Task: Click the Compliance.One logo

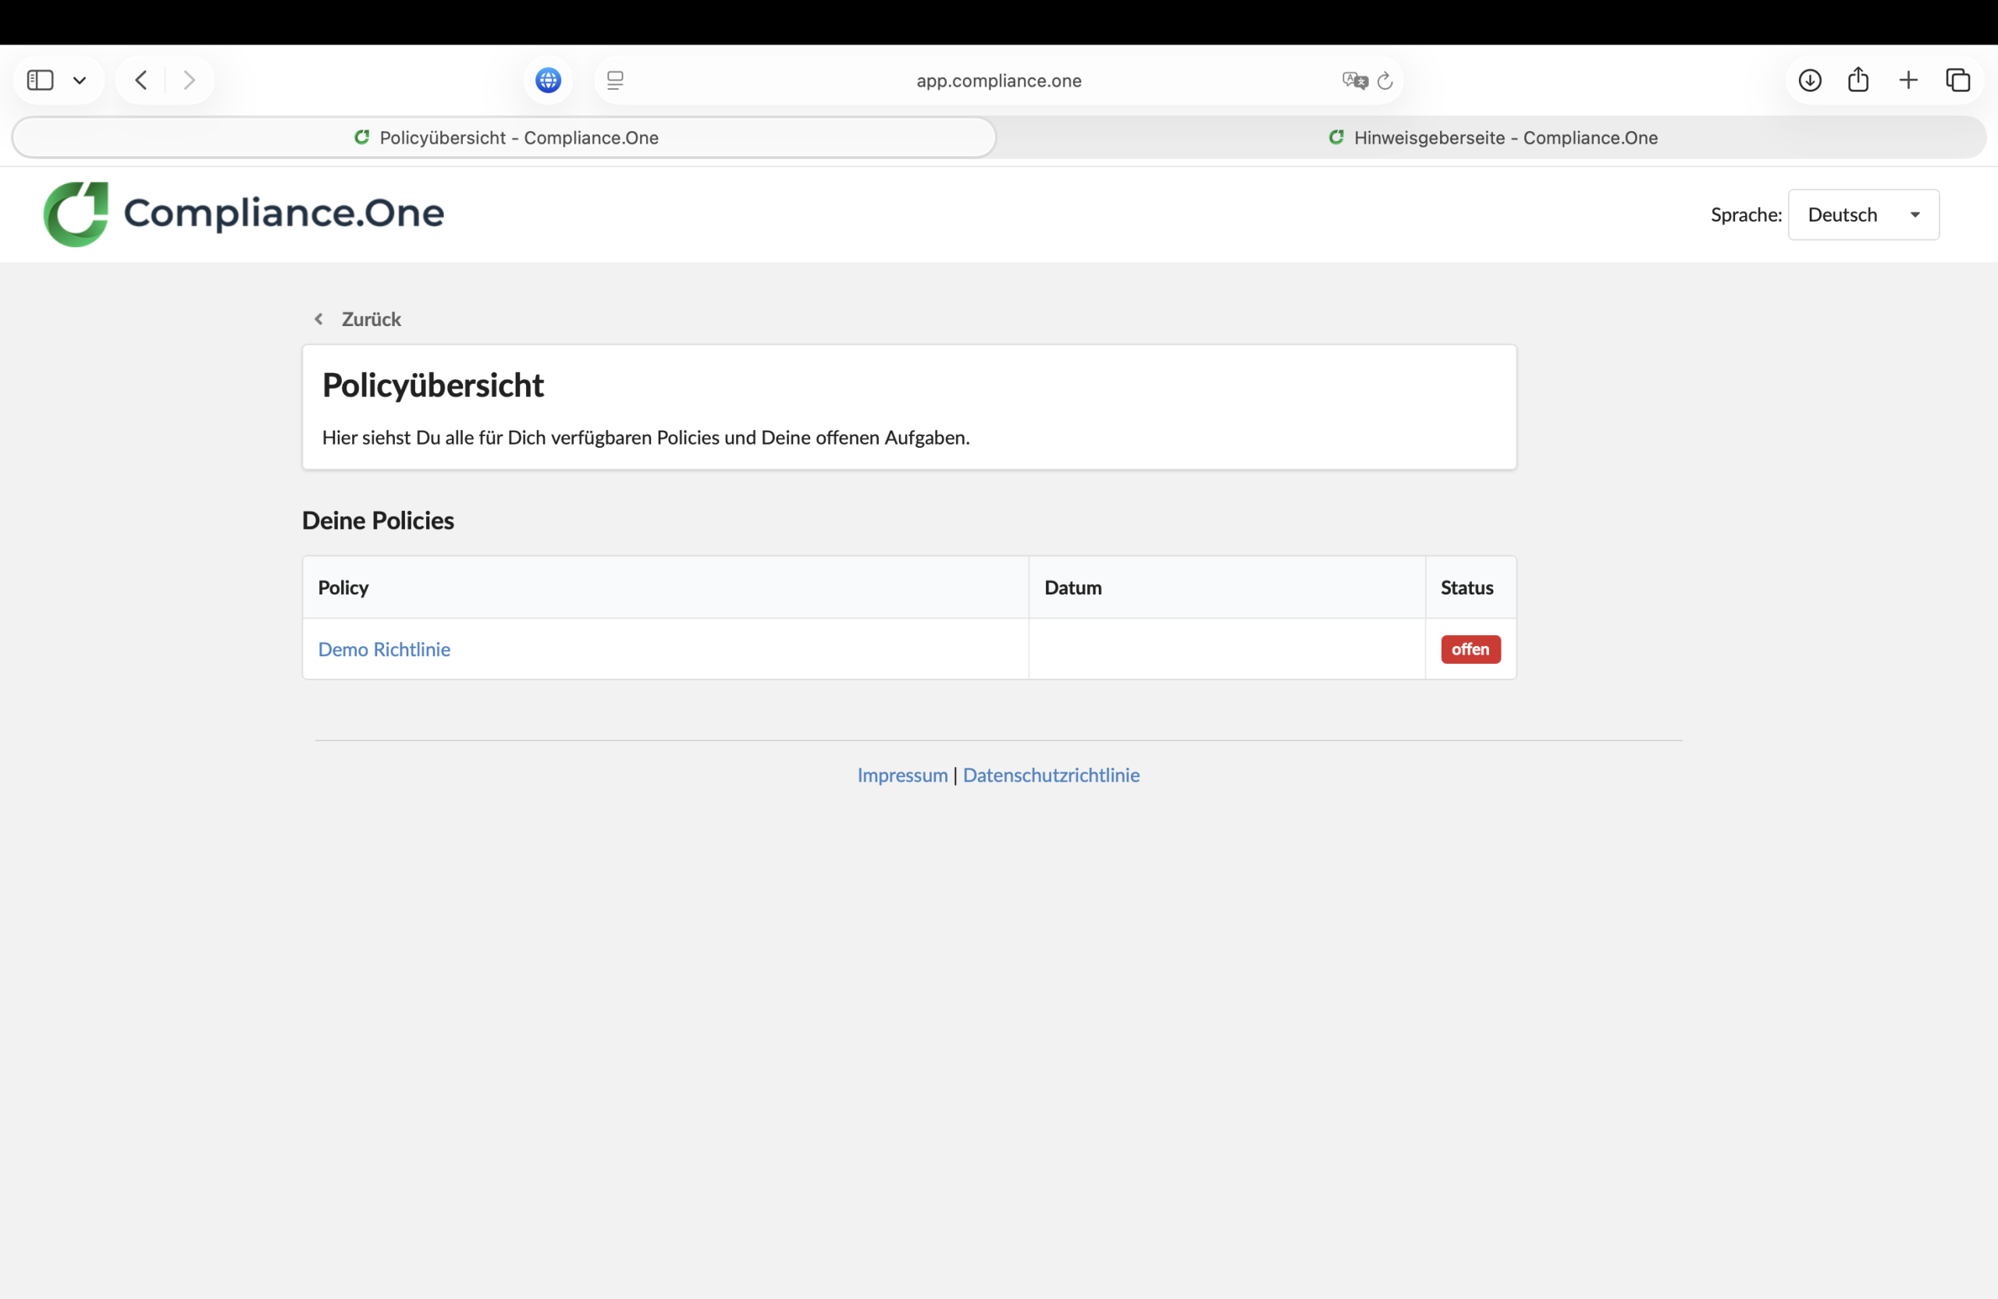Action: 244,214
